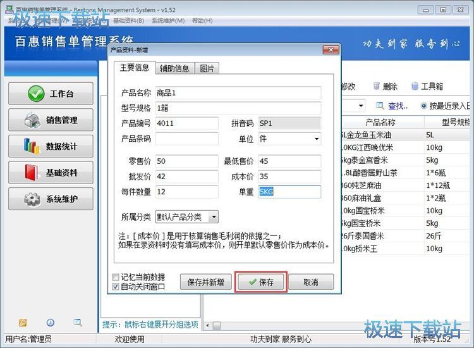Select the 江西晚优米 row
474x348 pixels.
406,147
